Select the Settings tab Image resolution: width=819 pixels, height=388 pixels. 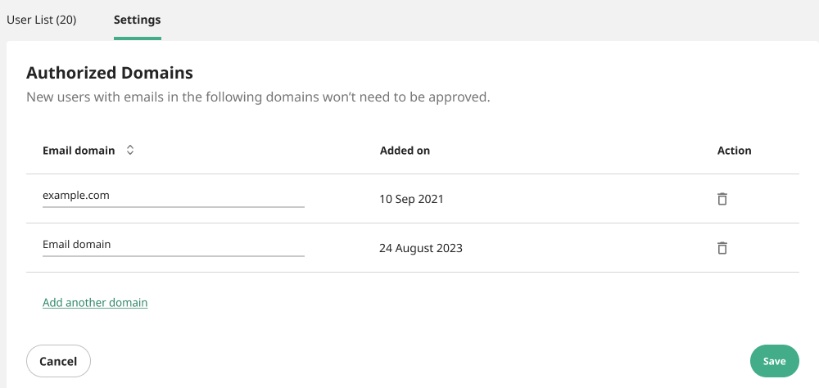138,20
